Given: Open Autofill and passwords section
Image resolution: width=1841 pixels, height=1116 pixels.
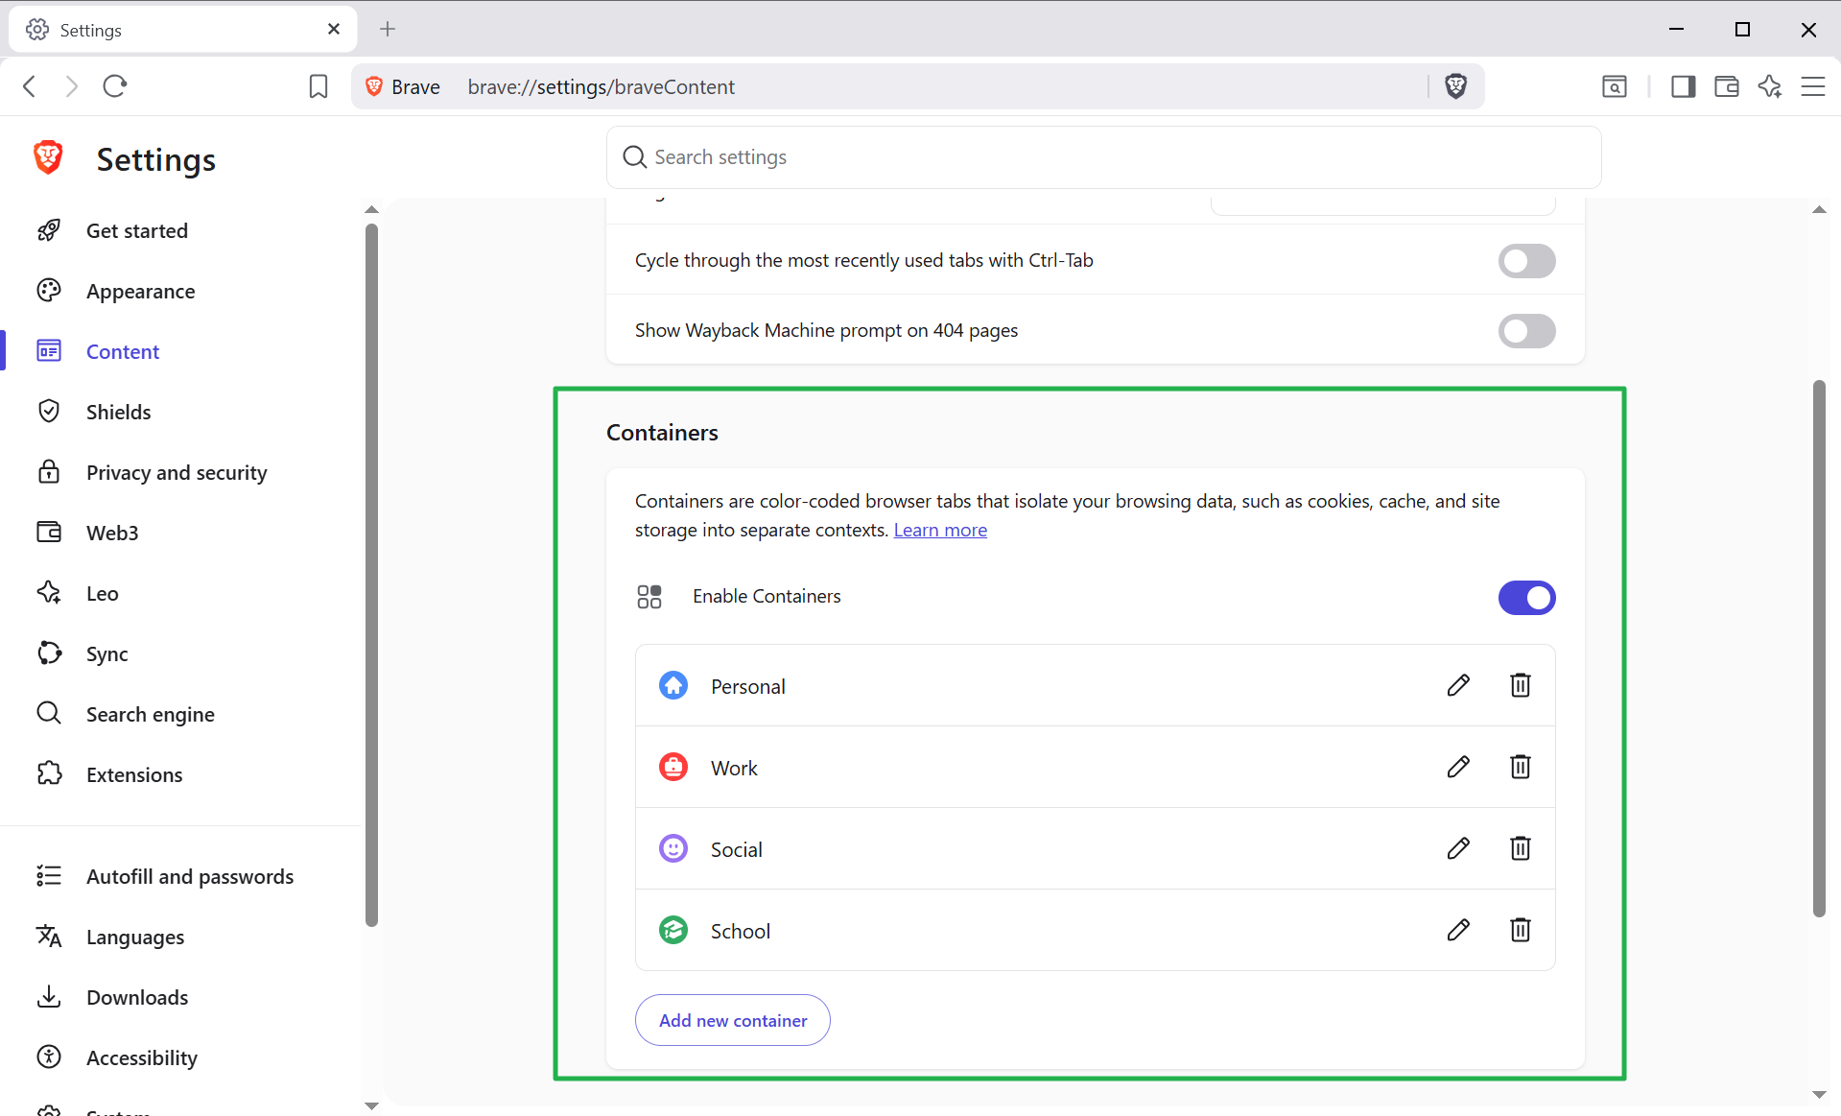Looking at the screenshot, I should tap(190, 876).
